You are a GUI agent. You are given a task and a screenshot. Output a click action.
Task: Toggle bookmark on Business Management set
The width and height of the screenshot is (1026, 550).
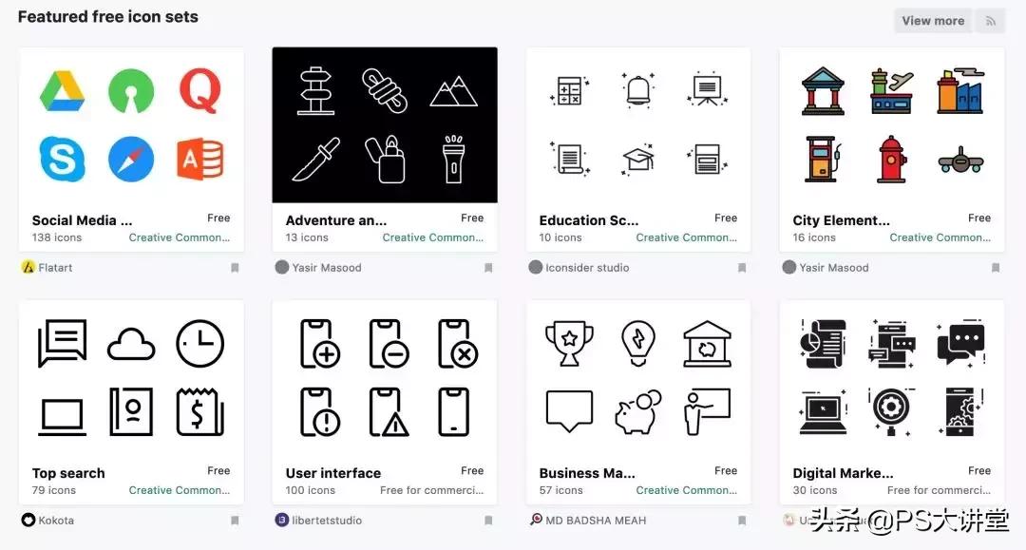pos(742,521)
